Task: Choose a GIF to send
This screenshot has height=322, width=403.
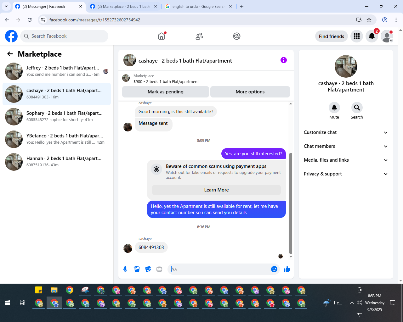Action: pyautogui.click(x=159, y=269)
